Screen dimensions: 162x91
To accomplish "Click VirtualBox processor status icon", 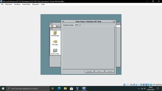I will (x=146, y=85).
